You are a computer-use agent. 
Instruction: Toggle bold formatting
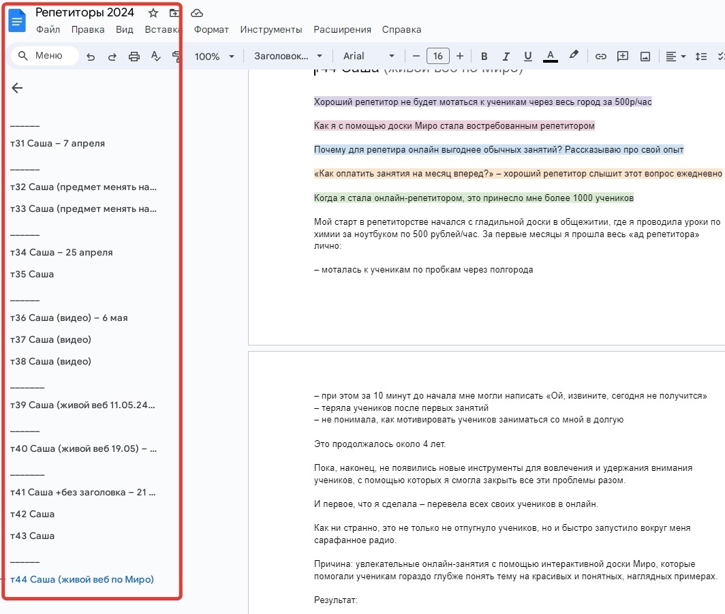click(x=484, y=56)
